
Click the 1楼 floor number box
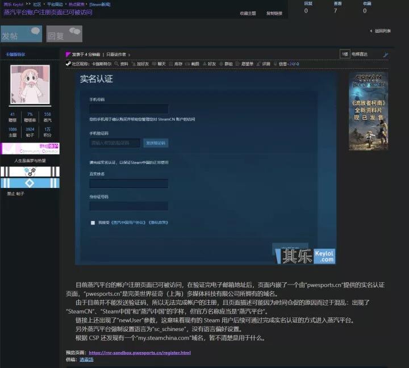click(x=345, y=54)
